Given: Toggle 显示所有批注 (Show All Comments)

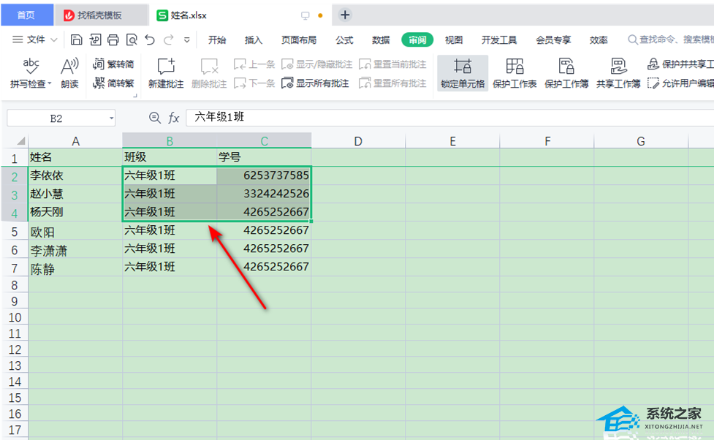Looking at the screenshot, I should 315,83.
